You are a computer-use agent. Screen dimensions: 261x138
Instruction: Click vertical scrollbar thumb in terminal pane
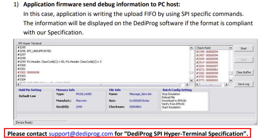click(191, 72)
